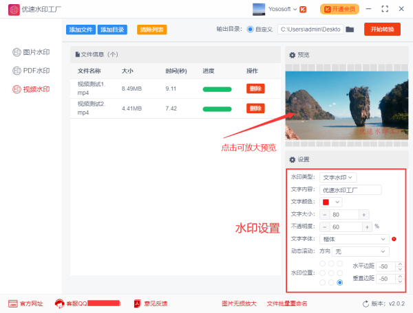413x313 pixels.
Task: Delete the 视频测试1.mp4 row
Action: [255, 89]
